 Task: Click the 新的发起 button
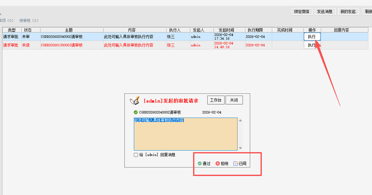[x=348, y=11]
